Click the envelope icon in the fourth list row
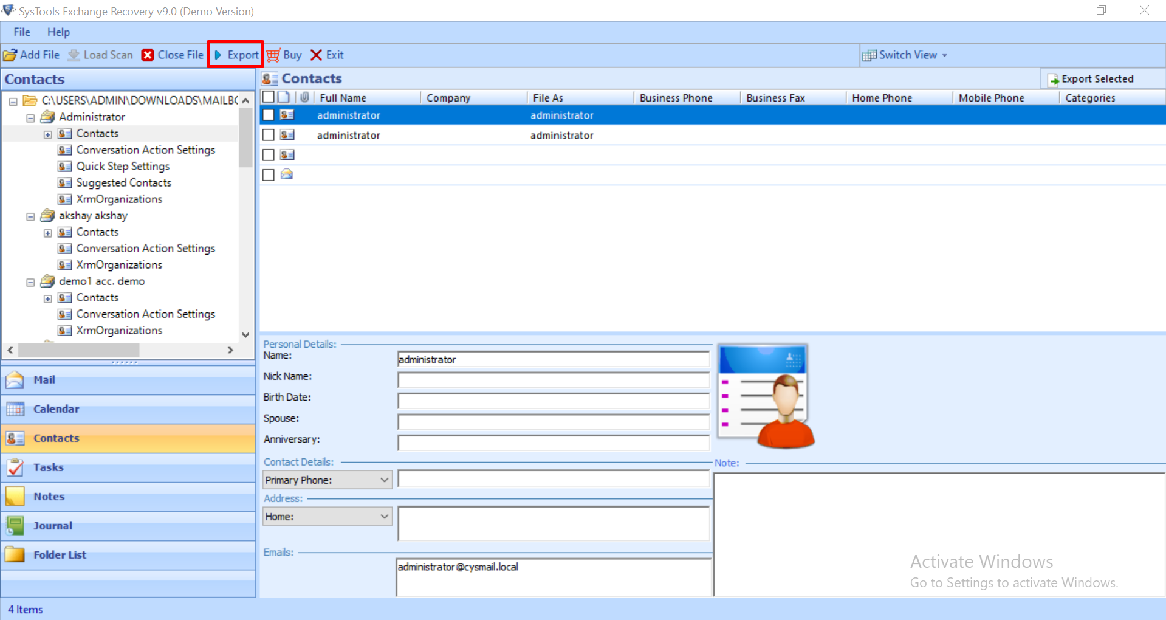1166x620 pixels. click(287, 174)
